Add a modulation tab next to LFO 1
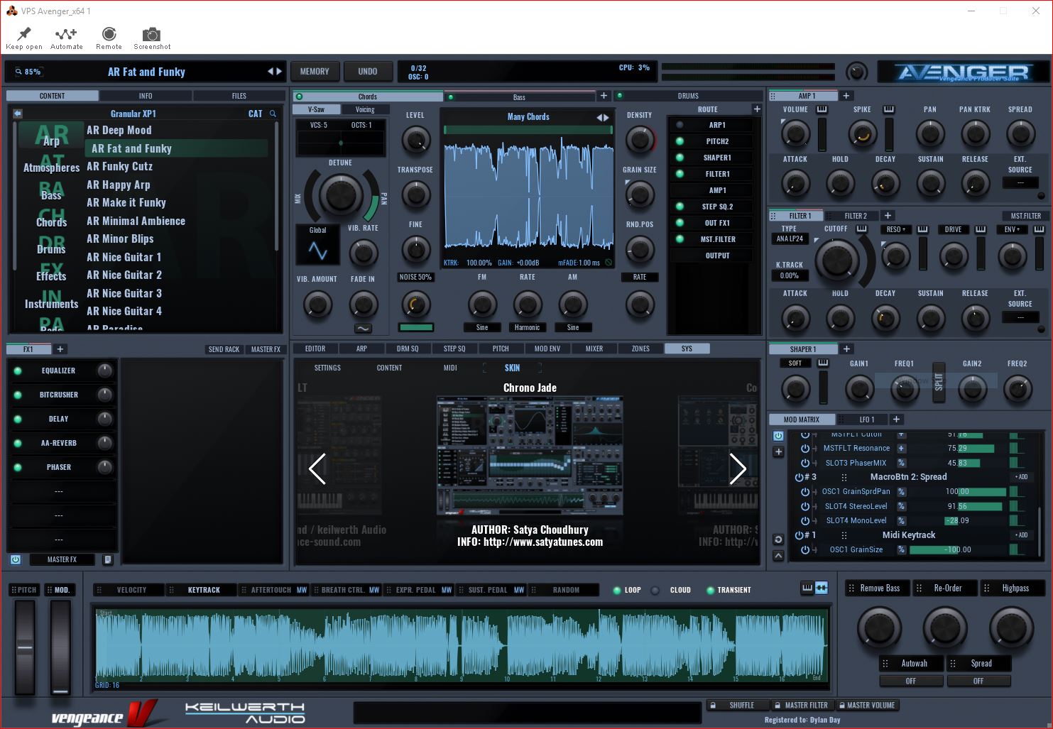Viewport: 1053px width, 729px height. point(896,420)
